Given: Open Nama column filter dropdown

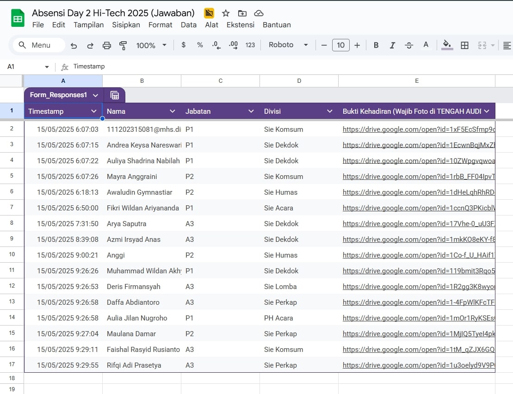Looking at the screenshot, I should point(173,111).
